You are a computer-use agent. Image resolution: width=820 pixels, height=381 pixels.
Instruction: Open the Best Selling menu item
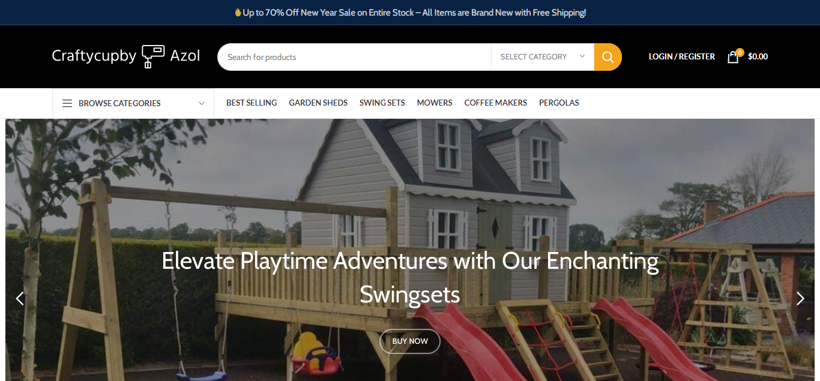coord(252,103)
